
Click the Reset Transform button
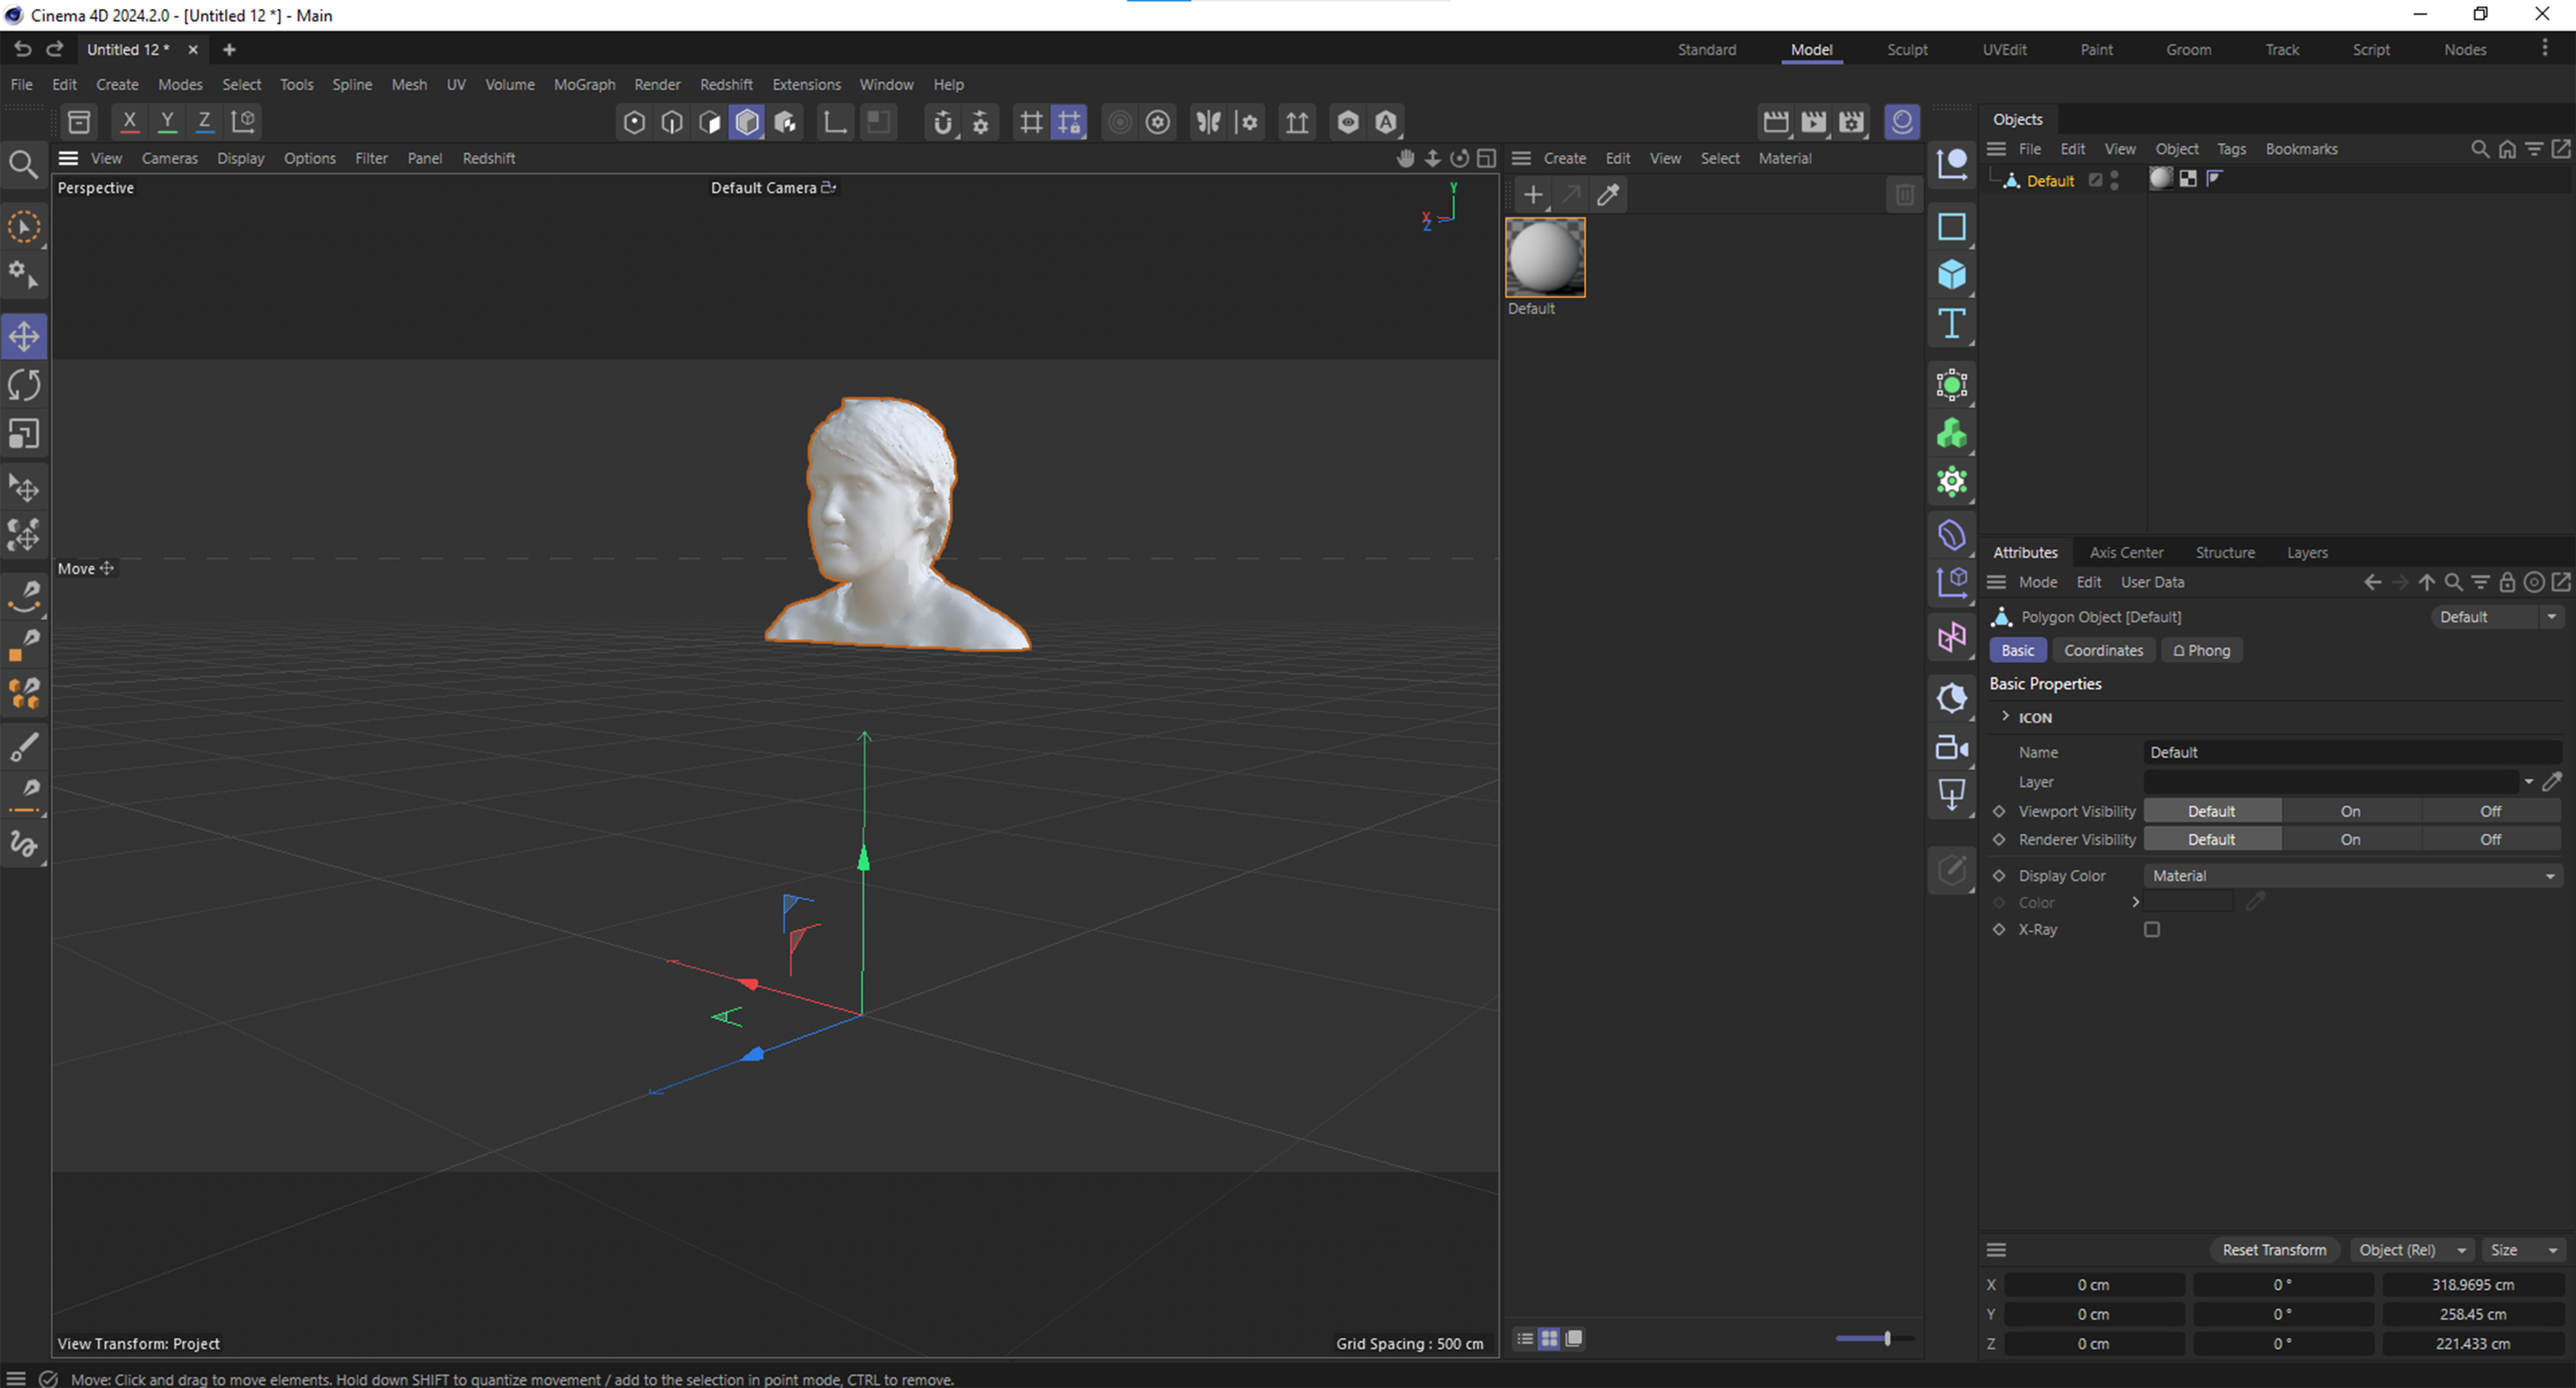tap(2274, 1249)
